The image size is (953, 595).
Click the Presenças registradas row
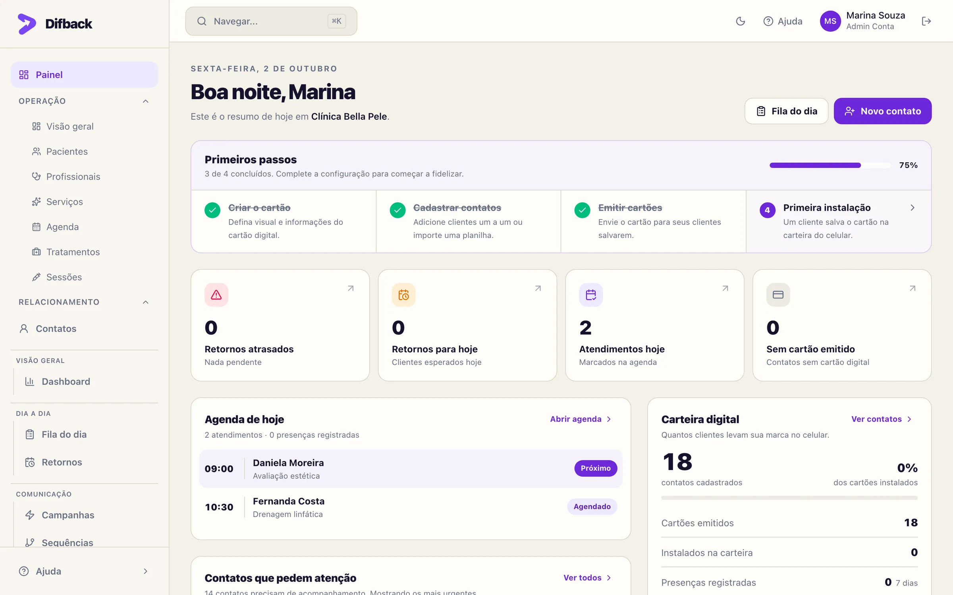pyautogui.click(x=789, y=582)
